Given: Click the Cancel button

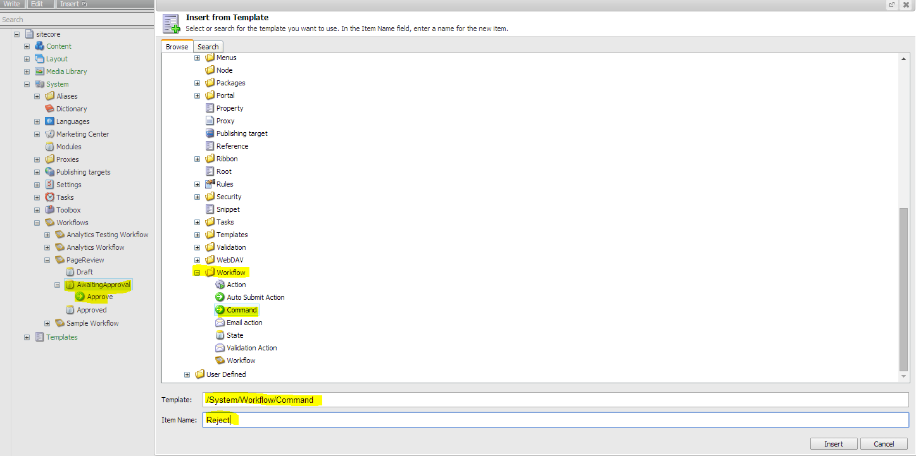Looking at the screenshot, I should point(883,443).
